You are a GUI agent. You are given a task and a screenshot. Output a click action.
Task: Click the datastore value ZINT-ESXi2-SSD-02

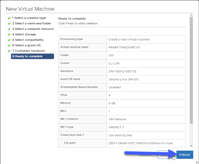122,71
